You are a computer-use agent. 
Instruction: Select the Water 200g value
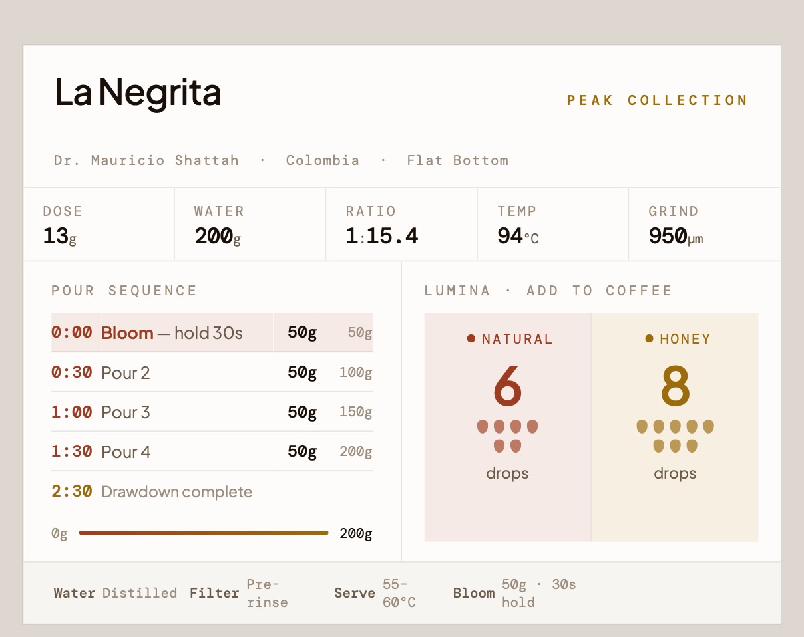tap(218, 236)
